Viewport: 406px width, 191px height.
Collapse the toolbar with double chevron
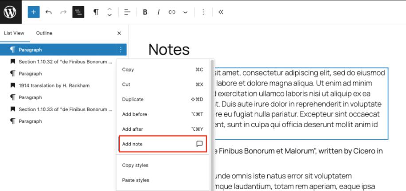click(x=221, y=12)
